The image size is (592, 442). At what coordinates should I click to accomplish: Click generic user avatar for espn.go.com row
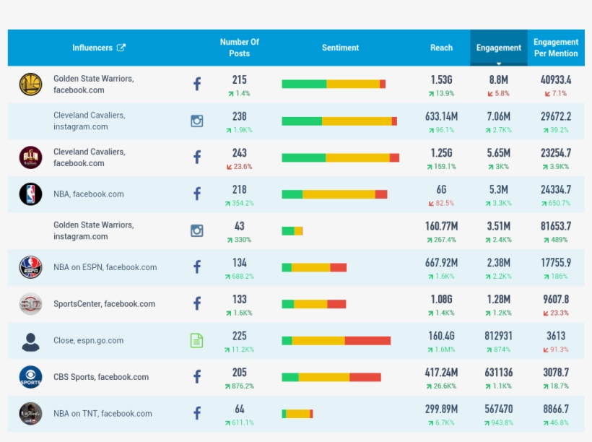30,342
